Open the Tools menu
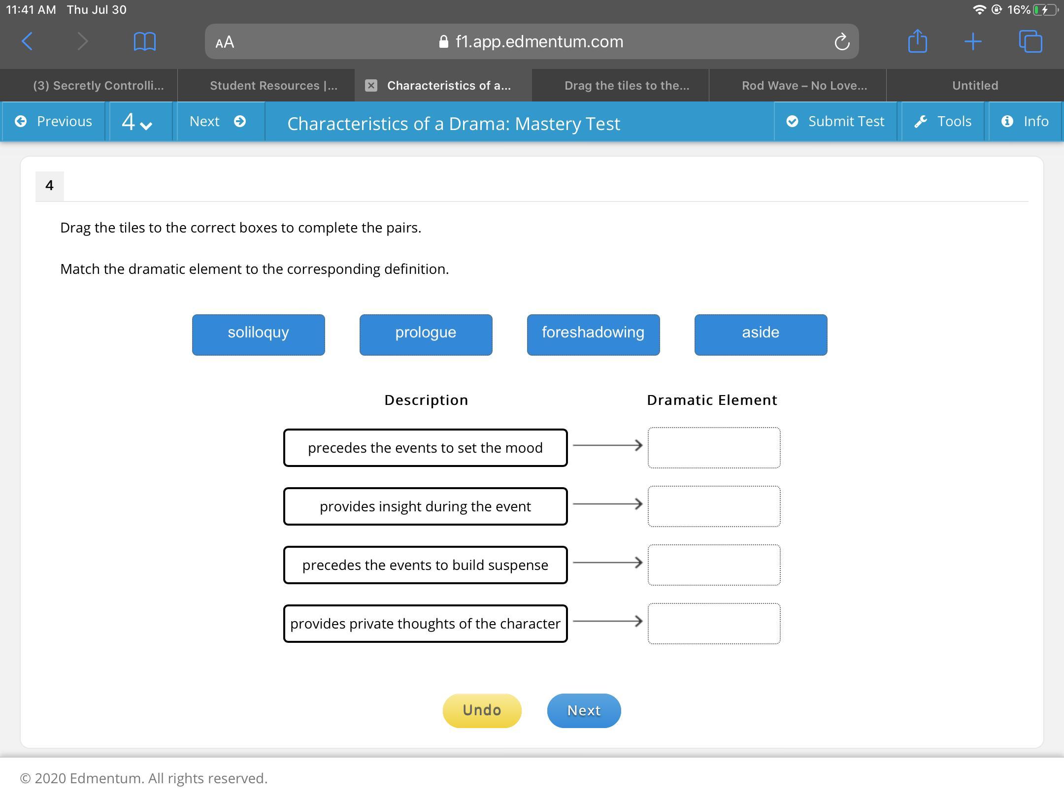 click(x=943, y=122)
